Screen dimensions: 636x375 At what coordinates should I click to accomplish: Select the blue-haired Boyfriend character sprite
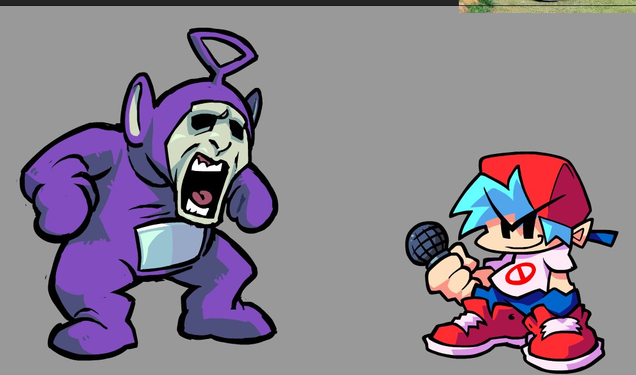coord(512,262)
